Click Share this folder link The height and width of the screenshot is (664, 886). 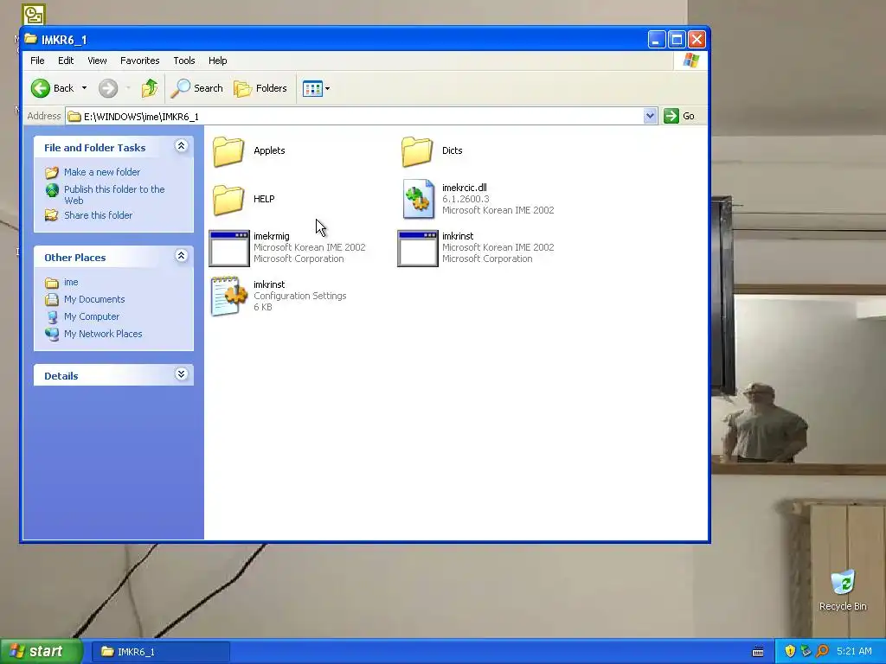(98, 215)
